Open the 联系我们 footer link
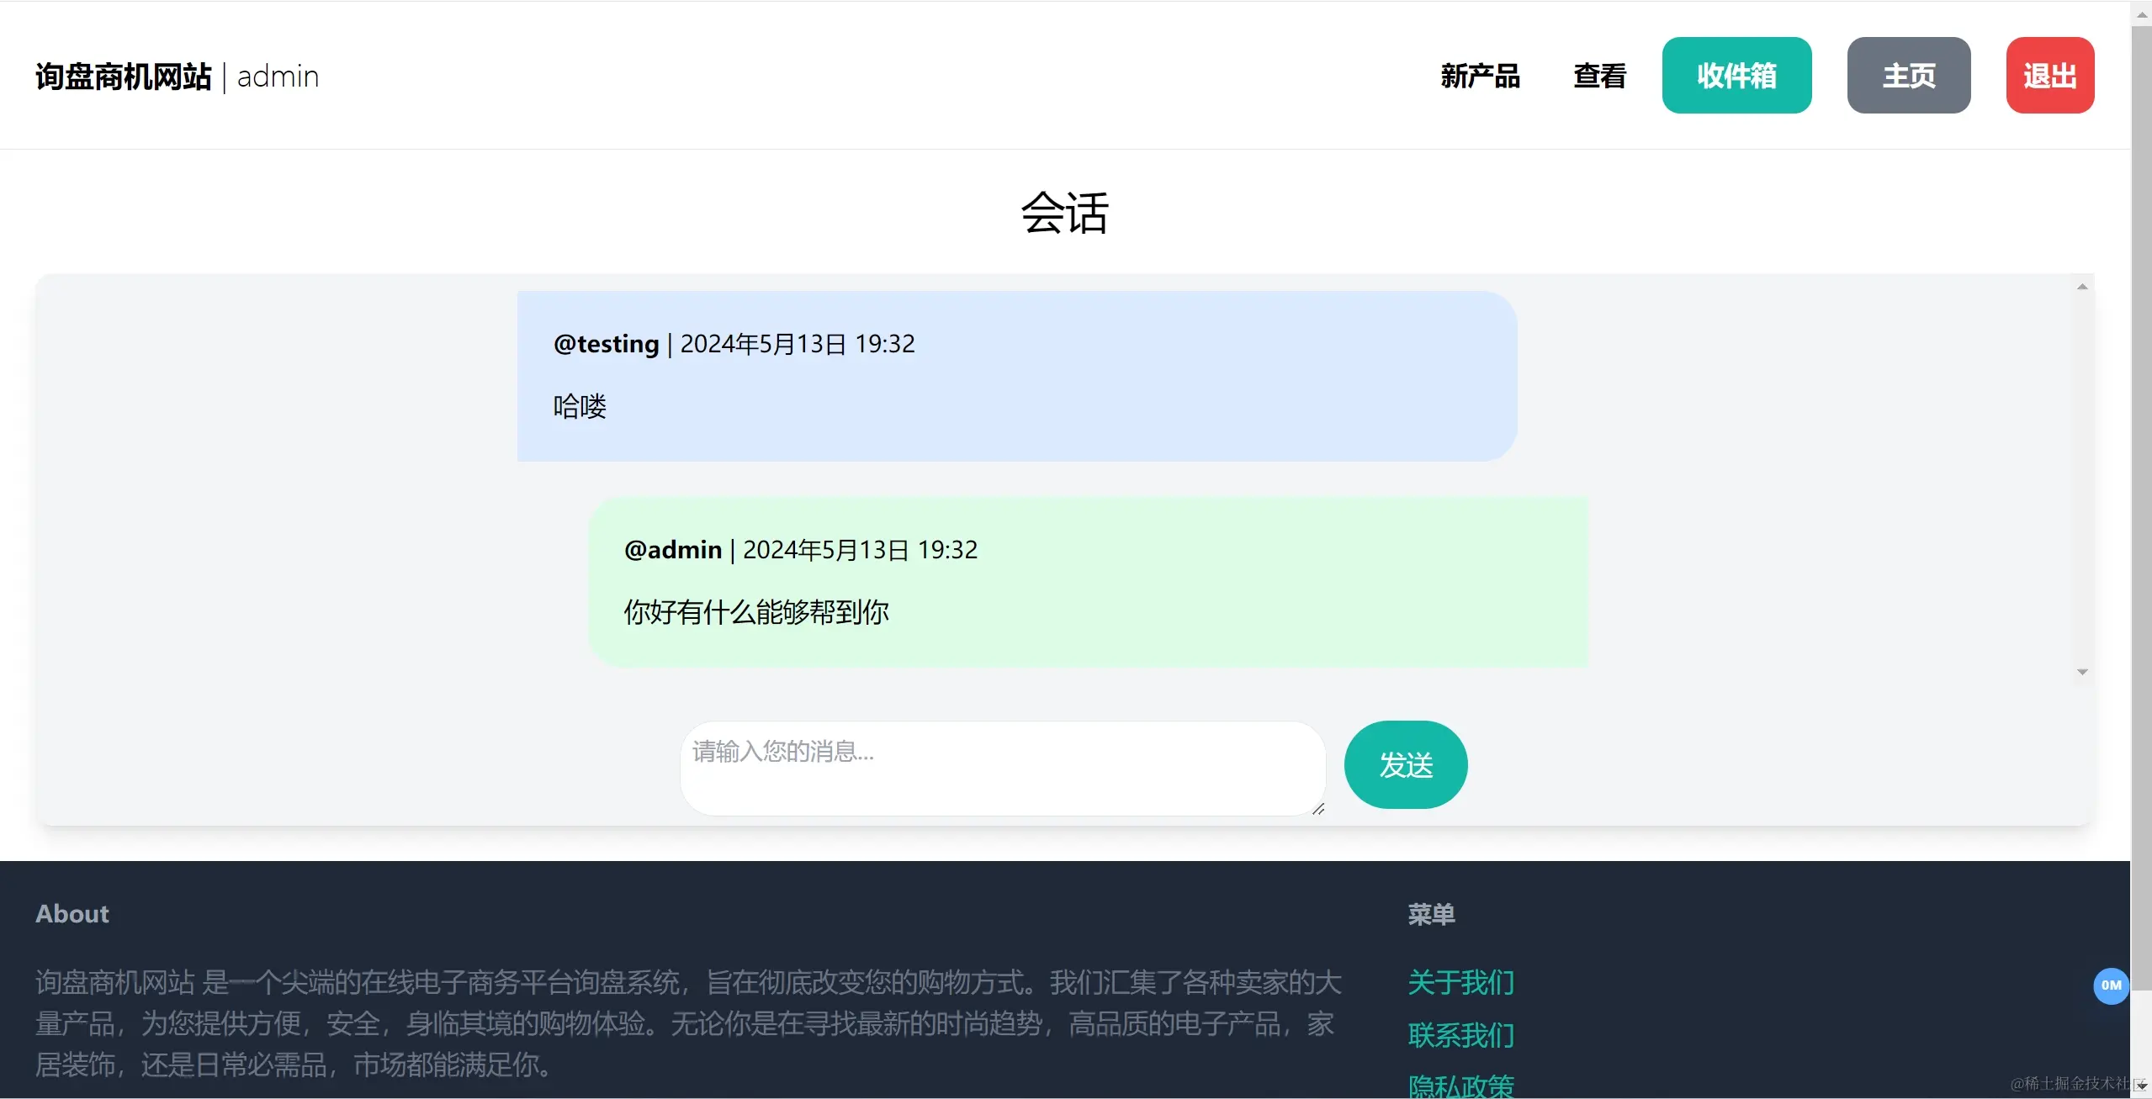The image size is (2152, 1099). [x=1460, y=1034]
